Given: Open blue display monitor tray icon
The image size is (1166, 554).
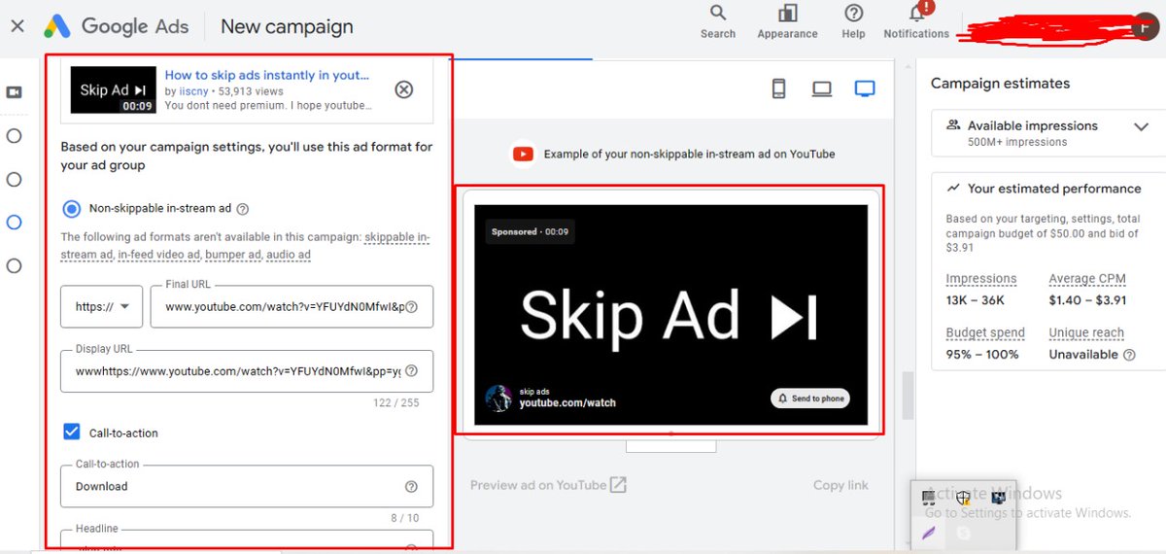Looking at the screenshot, I should [998, 498].
